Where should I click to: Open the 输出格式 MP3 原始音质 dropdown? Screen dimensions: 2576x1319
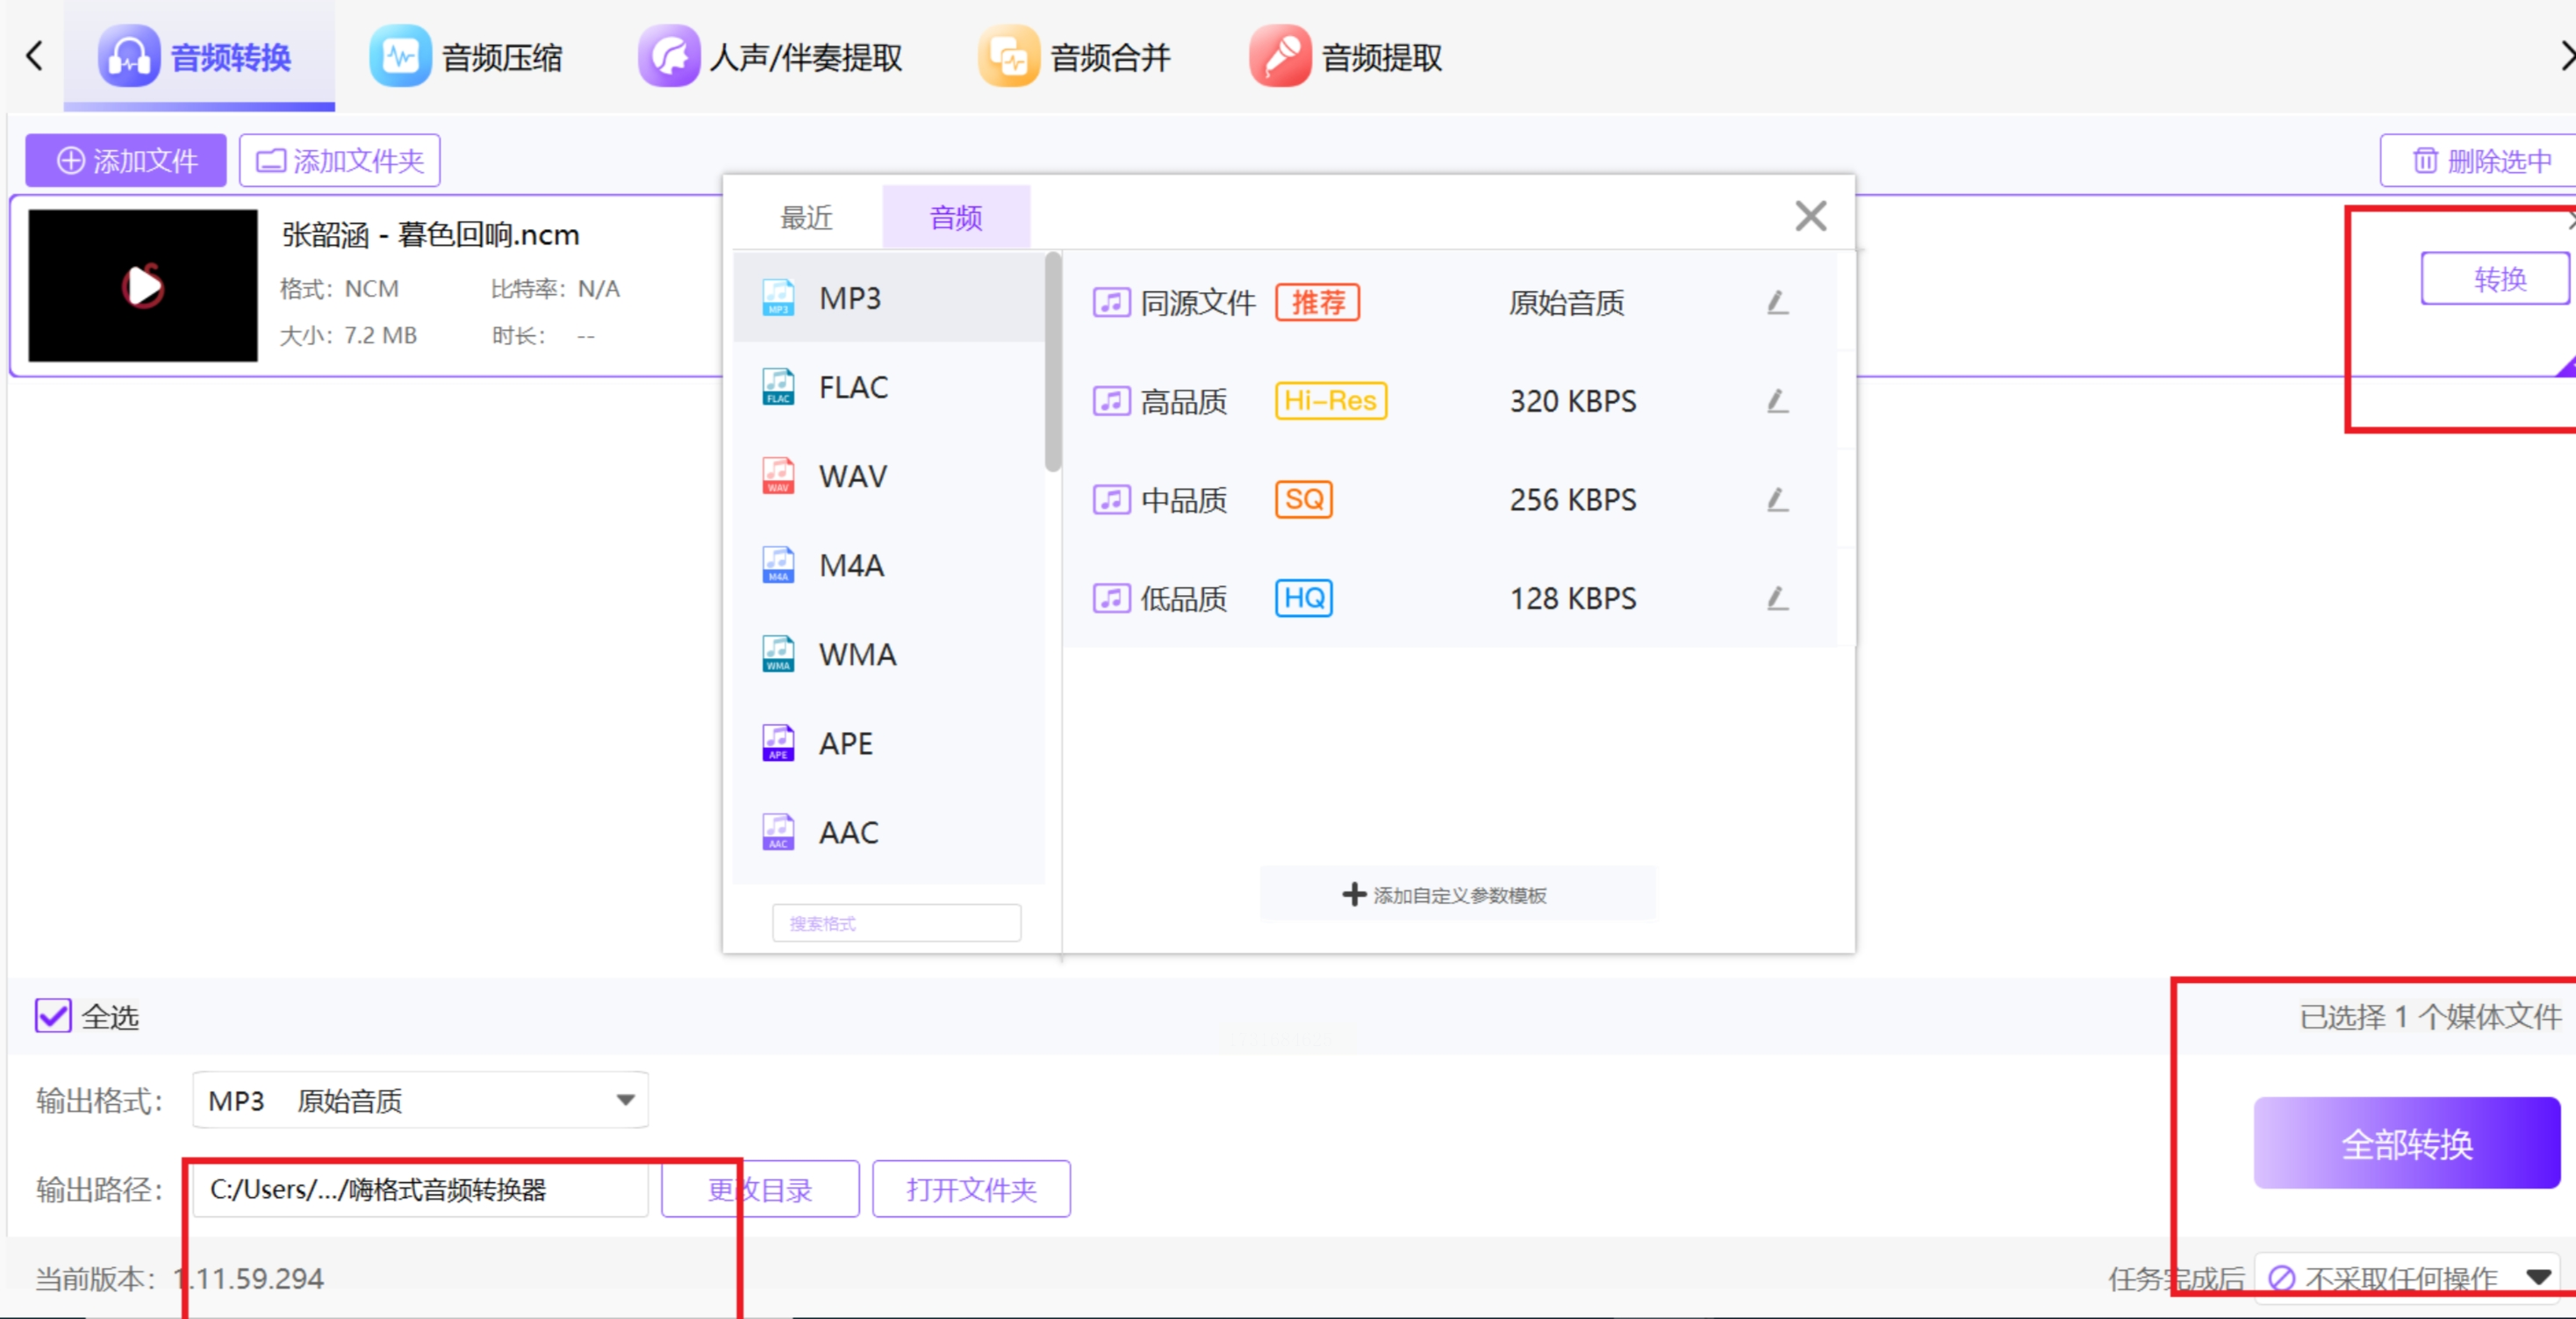(420, 1100)
